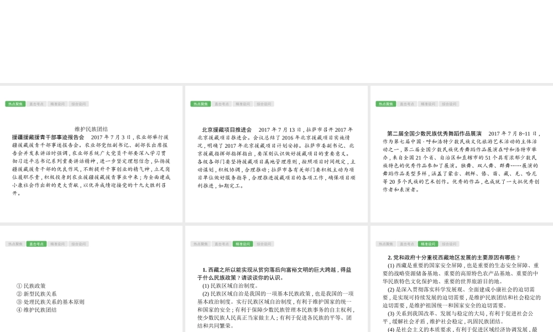Select list item ③ 处理民族关系的基本原则

[x=50, y=302]
